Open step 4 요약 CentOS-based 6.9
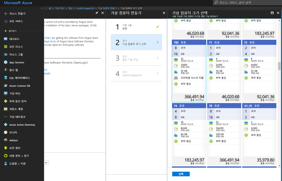Screen dimensions: 282x181 click(136, 73)
